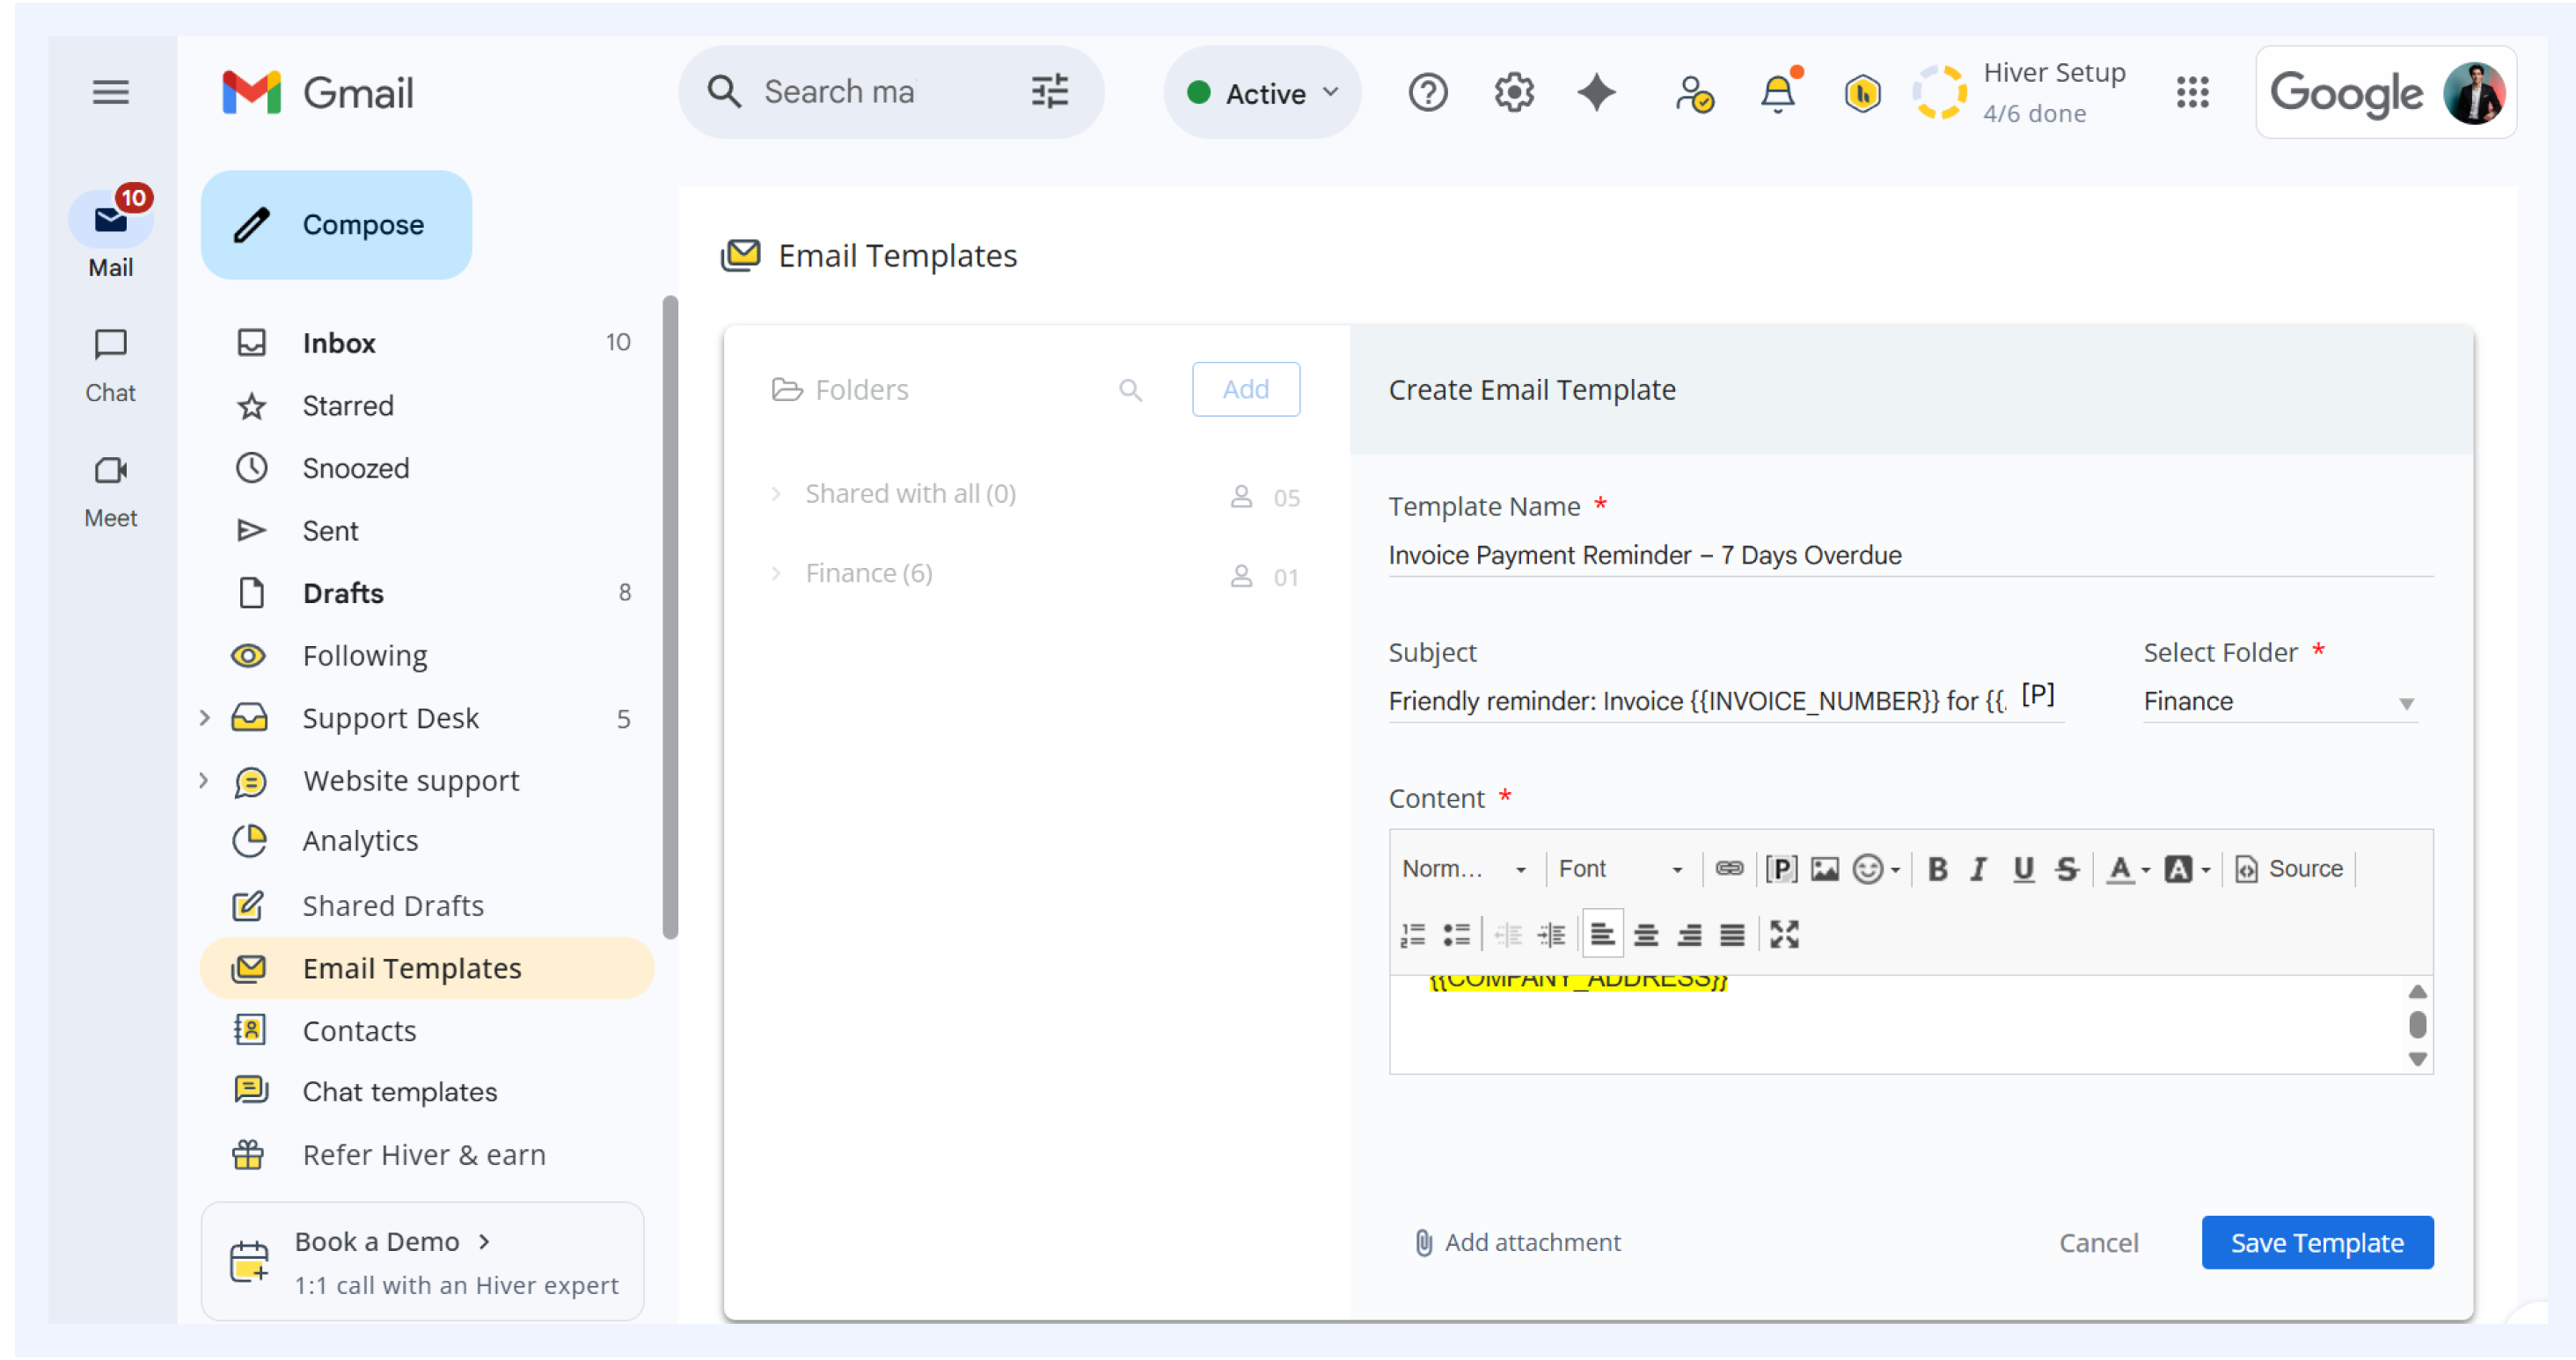This screenshot has height=1360, width=2576.
Task: Insert placeholder using the [P] editor icon
Action: (1781, 869)
